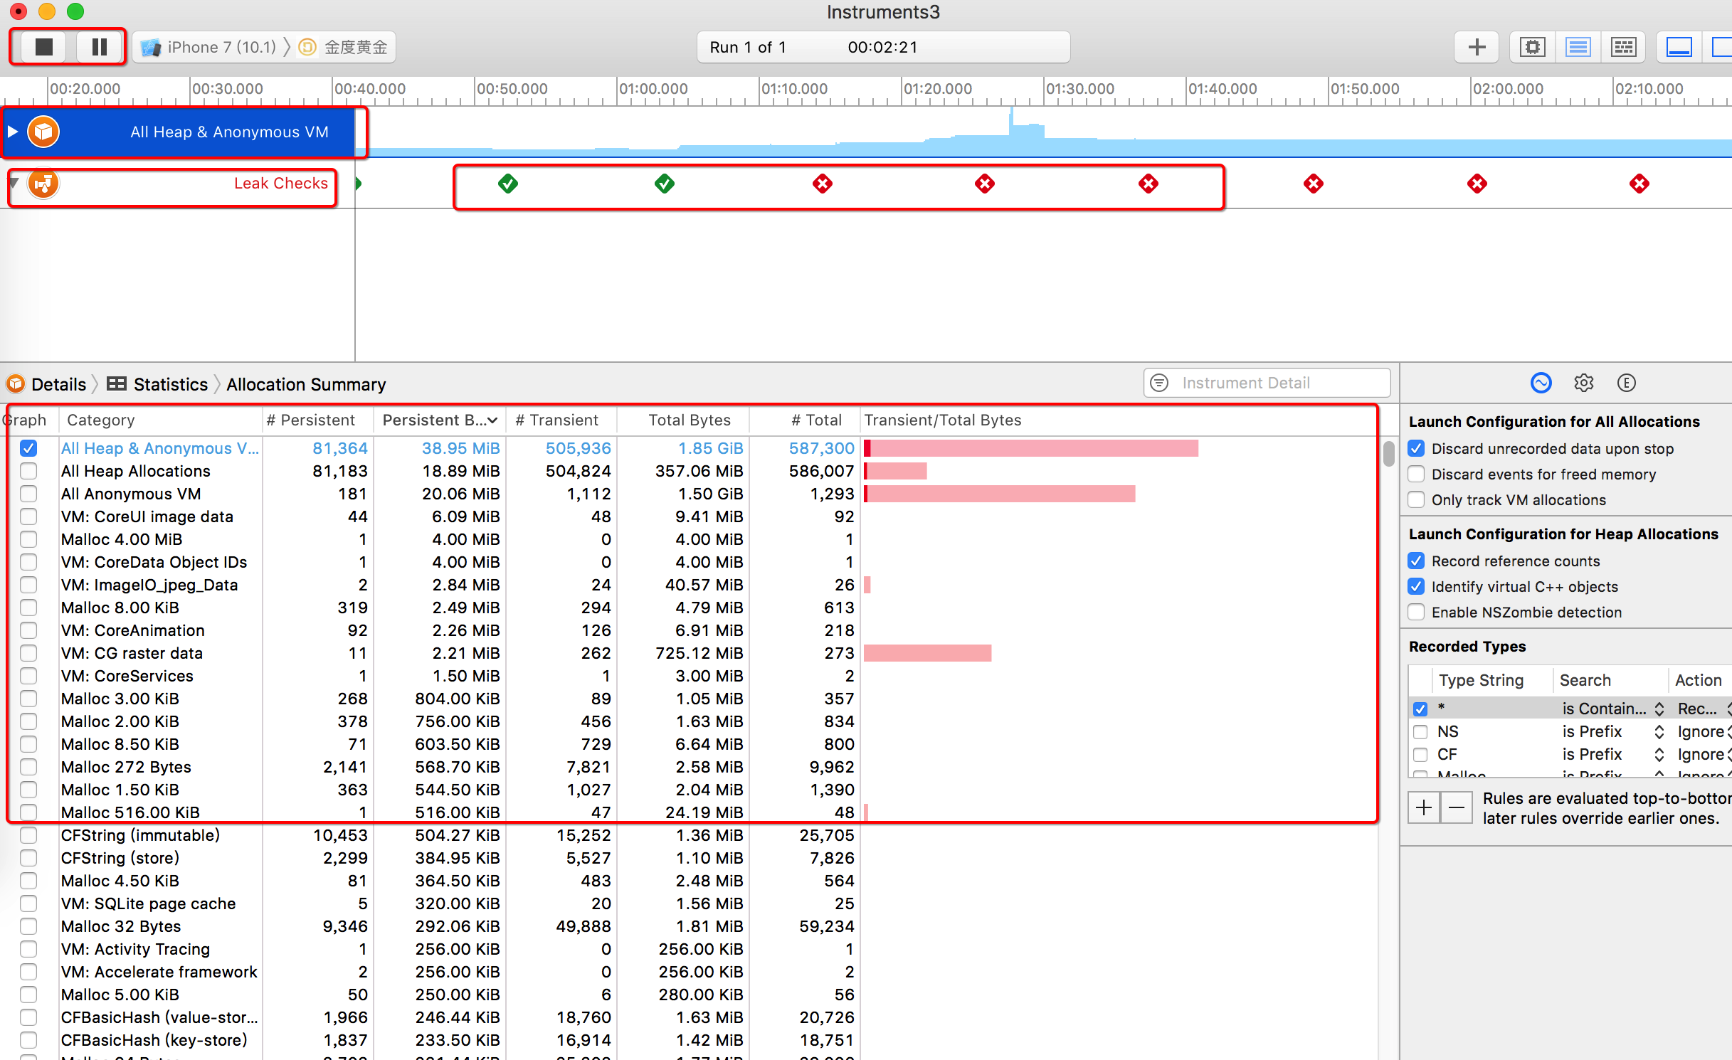Select the red leak marker near 02:00
The width and height of the screenshot is (1732, 1060).
[x=1477, y=184]
